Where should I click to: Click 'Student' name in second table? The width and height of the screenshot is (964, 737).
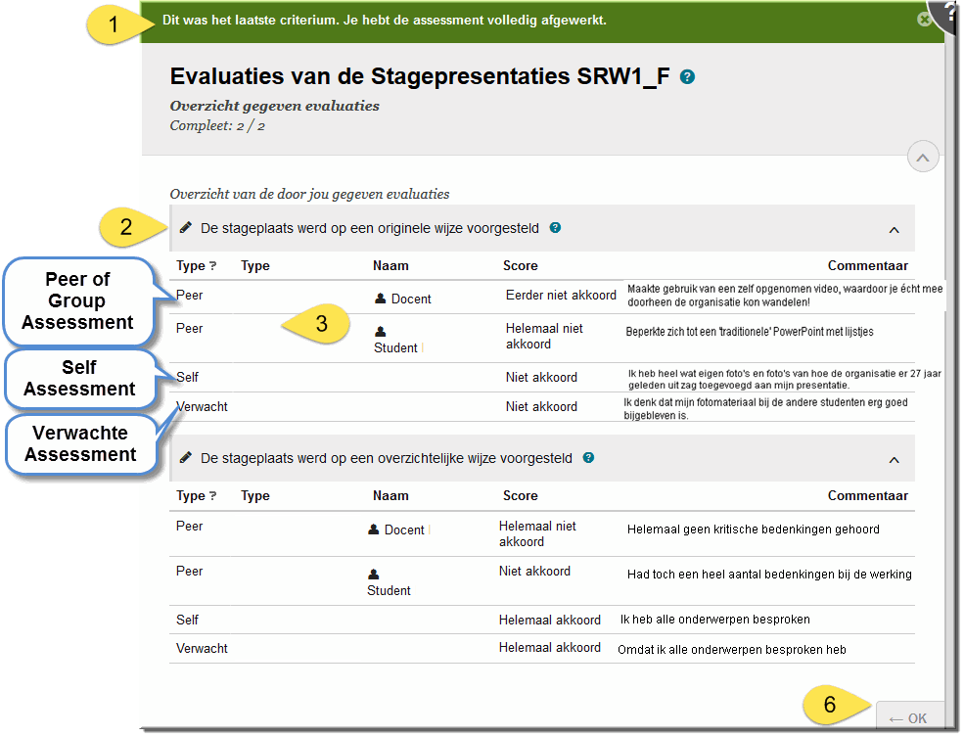point(389,590)
